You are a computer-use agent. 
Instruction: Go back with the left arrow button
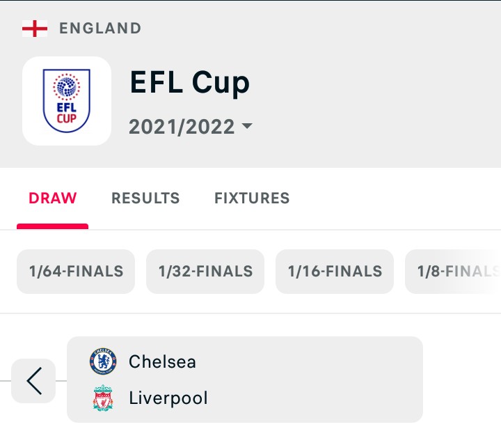[33, 381]
